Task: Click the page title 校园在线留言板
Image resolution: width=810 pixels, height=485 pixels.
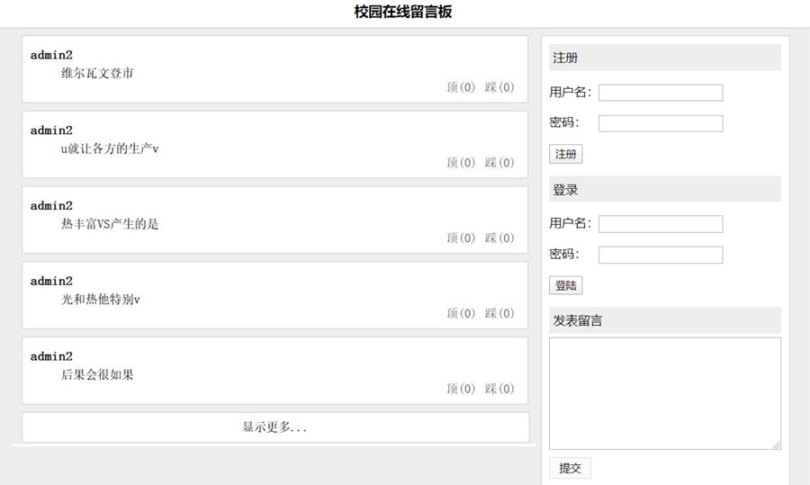Action: point(403,12)
